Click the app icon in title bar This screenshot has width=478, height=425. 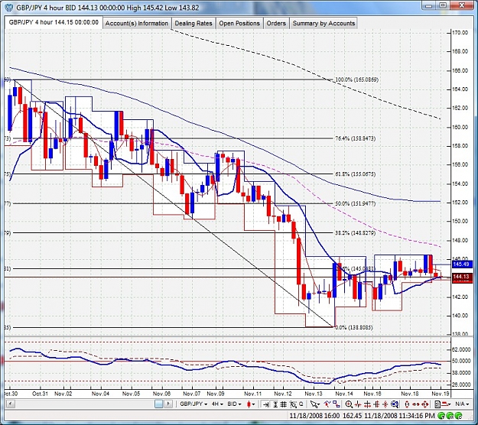(8, 8)
